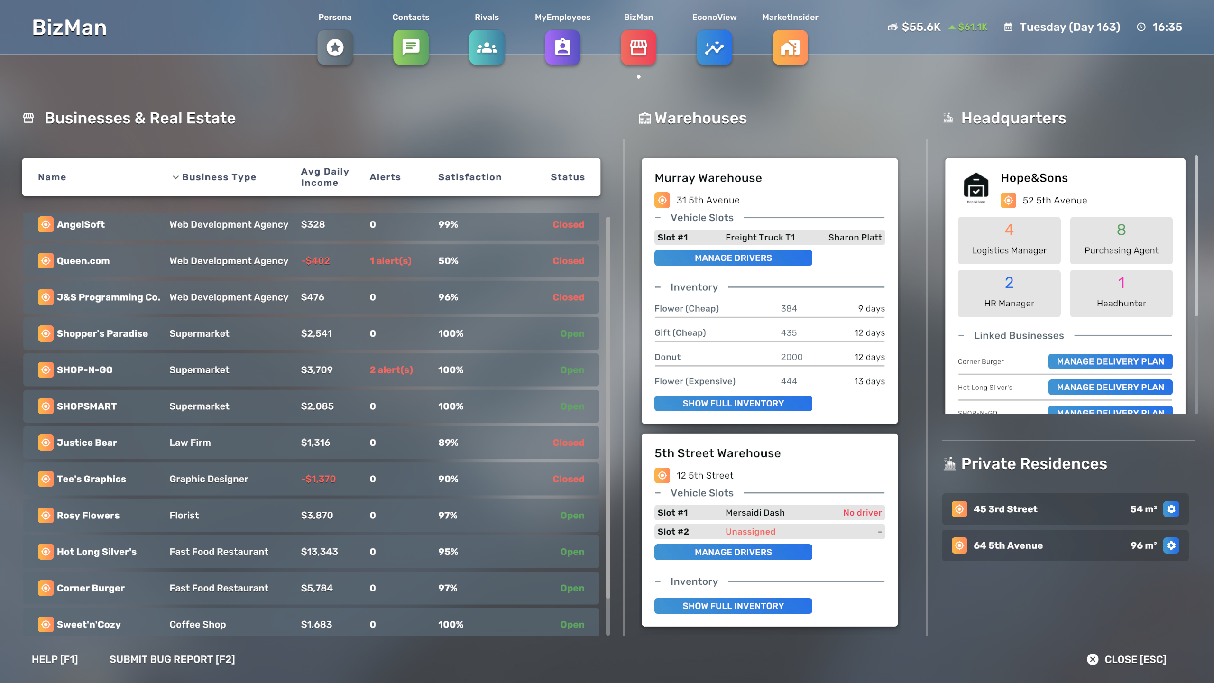The width and height of the screenshot is (1214, 683).
Task: Manage delivery plan for Corner Burger
Action: [x=1110, y=361]
